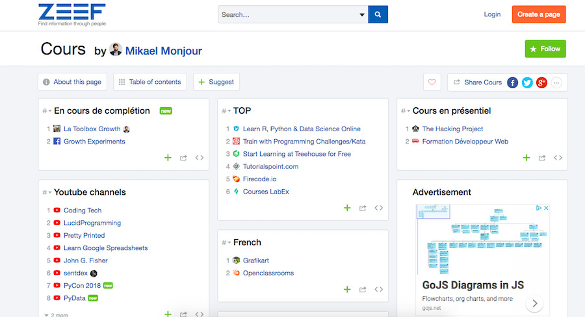Screen dimensions: 585x317
Task: Share Cours on Facebook
Action: point(512,82)
